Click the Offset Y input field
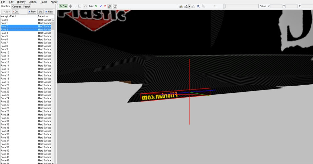 tap(291, 6)
